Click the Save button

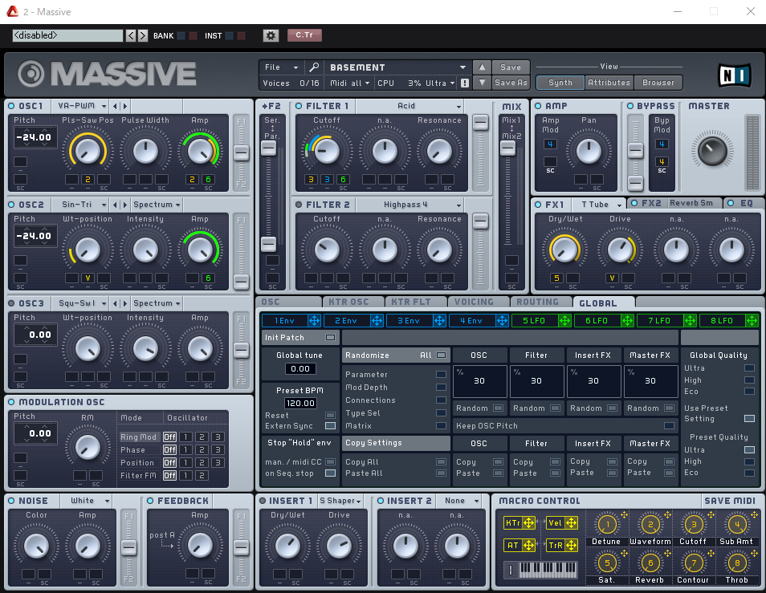click(x=511, y=67)
